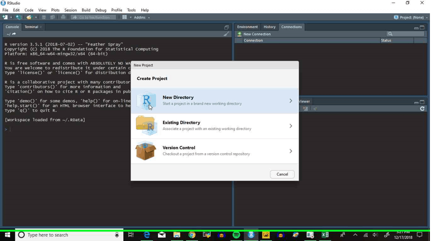Open the Code menu
Screen dimensions: 431x241
[29, 10]
